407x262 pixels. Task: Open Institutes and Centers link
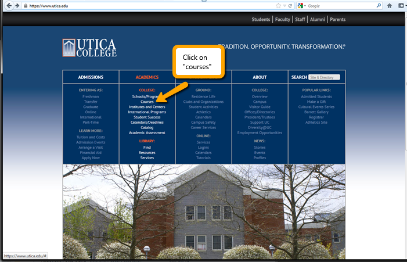[147, 107]
